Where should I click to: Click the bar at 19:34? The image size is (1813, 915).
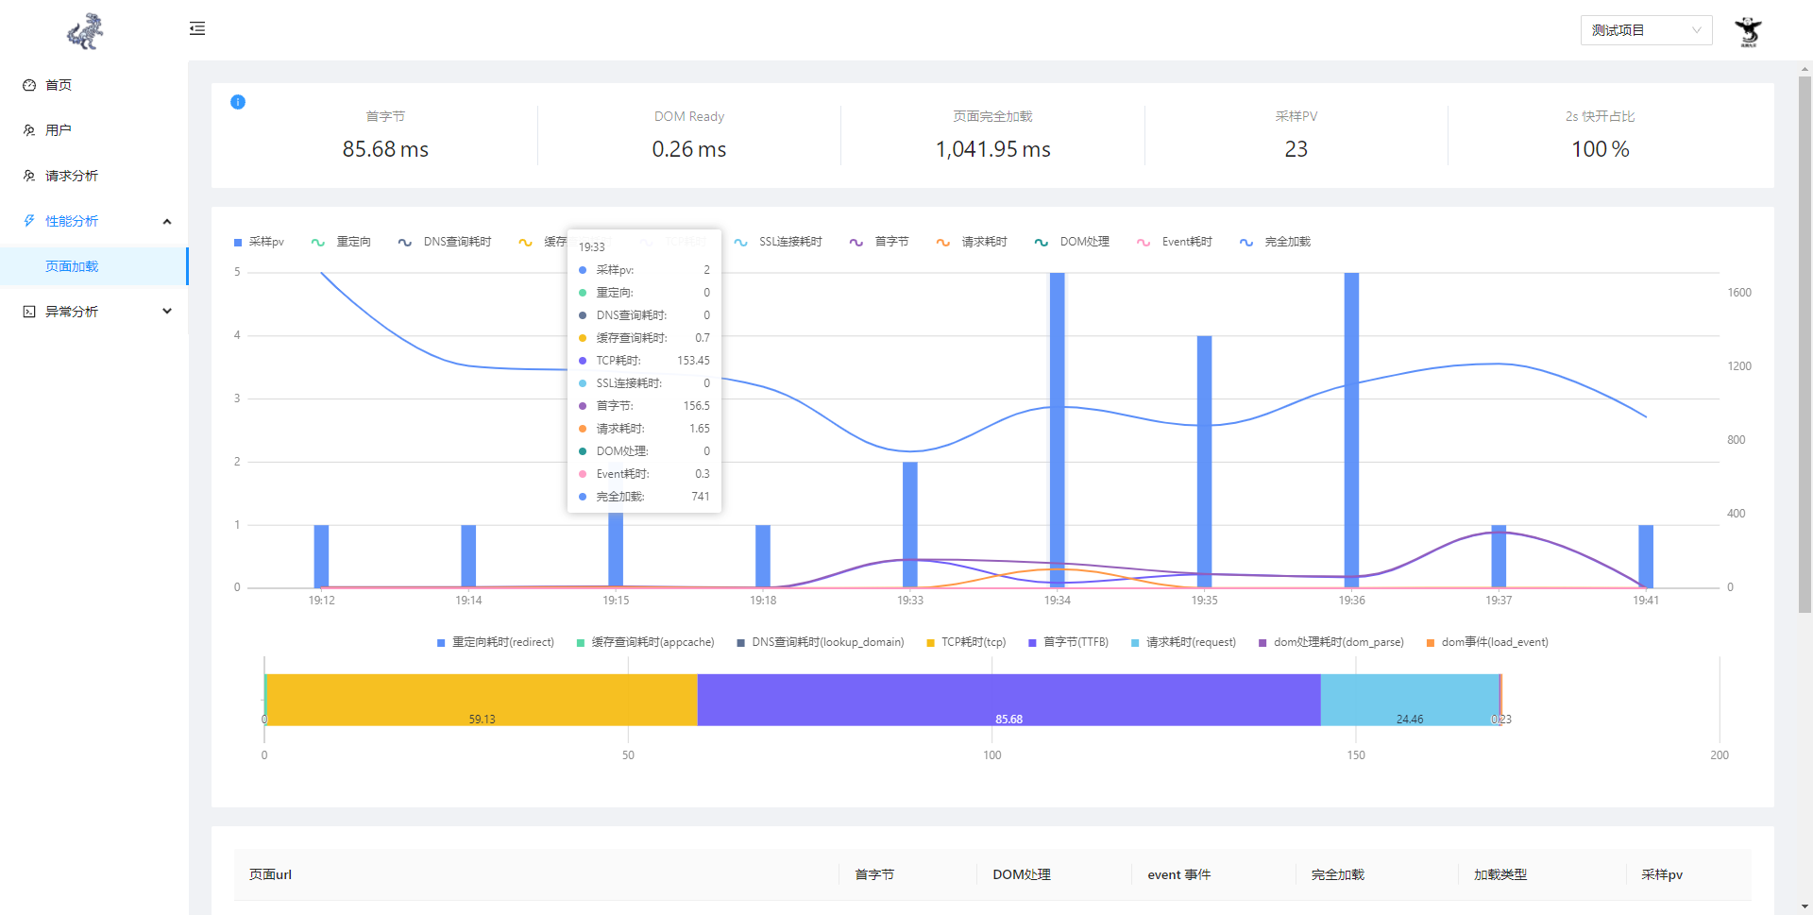[x=1058, y=430]
